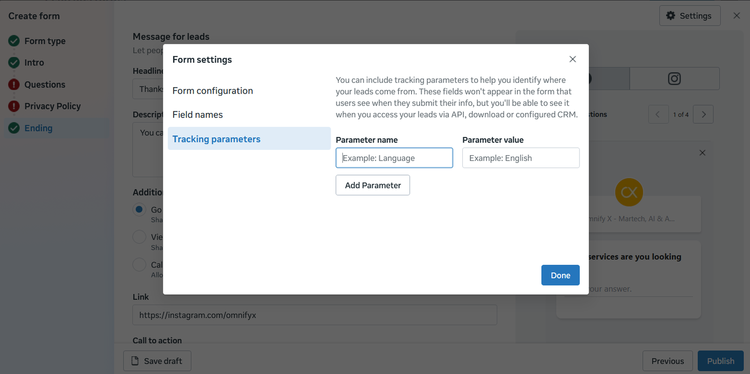Click the Privacy Policy red error icon
This screenshot has width=750, height=374.
pos(14,106)
